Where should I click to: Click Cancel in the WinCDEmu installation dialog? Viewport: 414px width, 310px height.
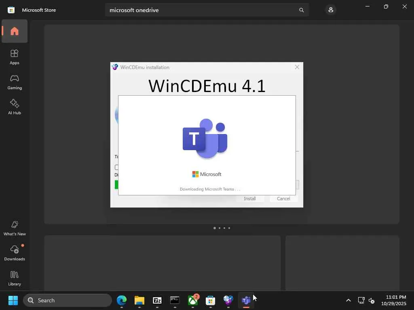click(283, 199)
